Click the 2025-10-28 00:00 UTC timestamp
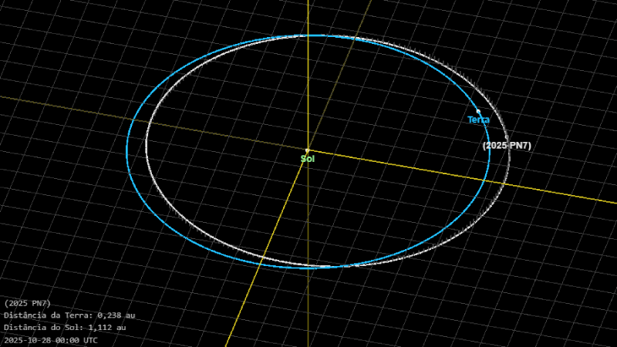The height and width of the screenshot is (347, 617). tap(51, 339)
